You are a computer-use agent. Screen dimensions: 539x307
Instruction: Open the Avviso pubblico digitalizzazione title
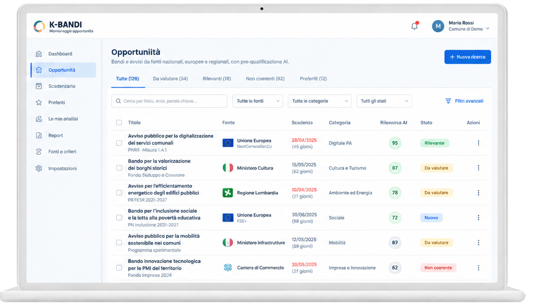171,140
